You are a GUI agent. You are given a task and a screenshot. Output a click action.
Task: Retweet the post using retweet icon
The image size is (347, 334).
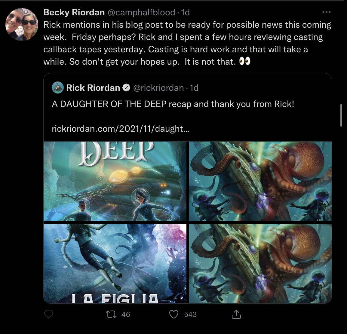[x=111, y=314]
